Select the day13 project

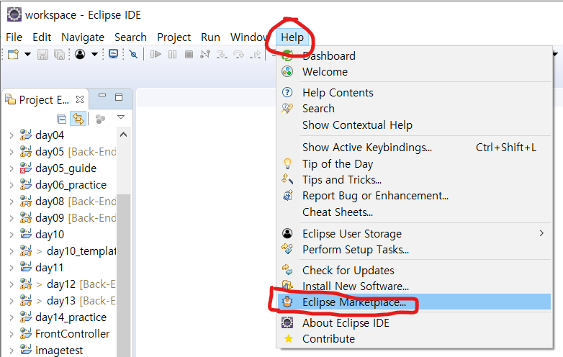coord(68,301)
